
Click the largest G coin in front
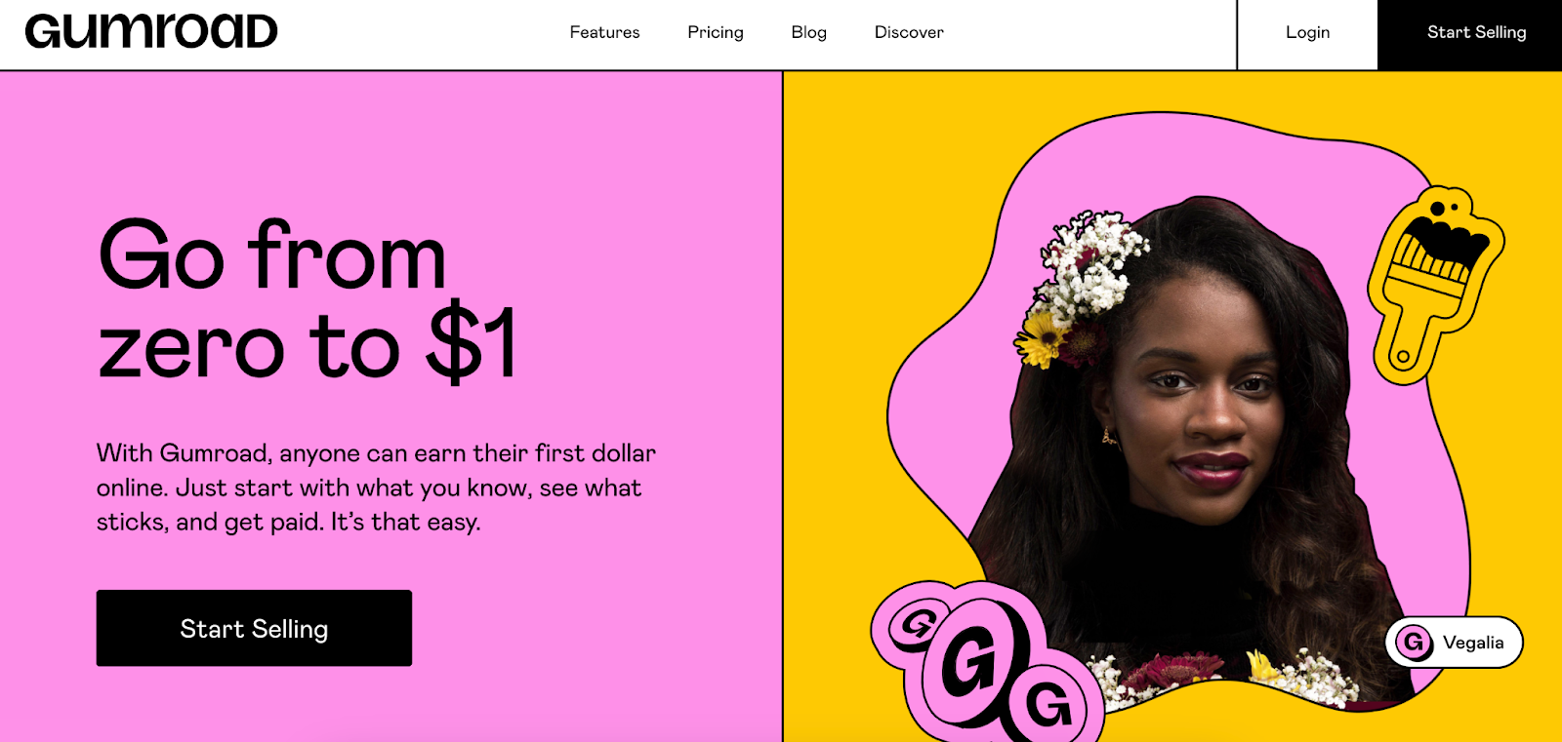973,662
